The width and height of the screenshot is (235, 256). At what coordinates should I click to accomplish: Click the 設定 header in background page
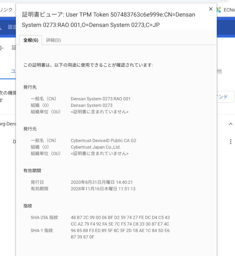coord(12,27)
